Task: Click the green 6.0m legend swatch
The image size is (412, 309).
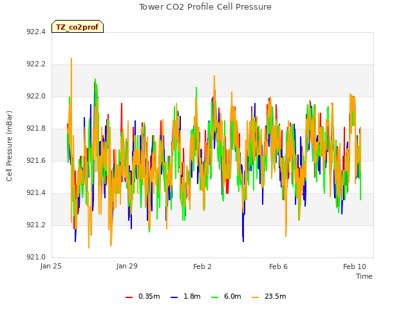Action: click(x=214, y=297)
